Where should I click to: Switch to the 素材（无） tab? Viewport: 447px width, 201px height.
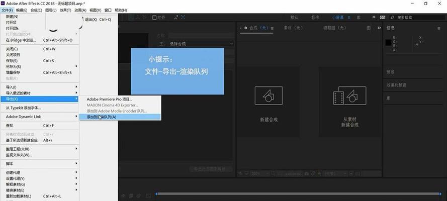(293, 28)
